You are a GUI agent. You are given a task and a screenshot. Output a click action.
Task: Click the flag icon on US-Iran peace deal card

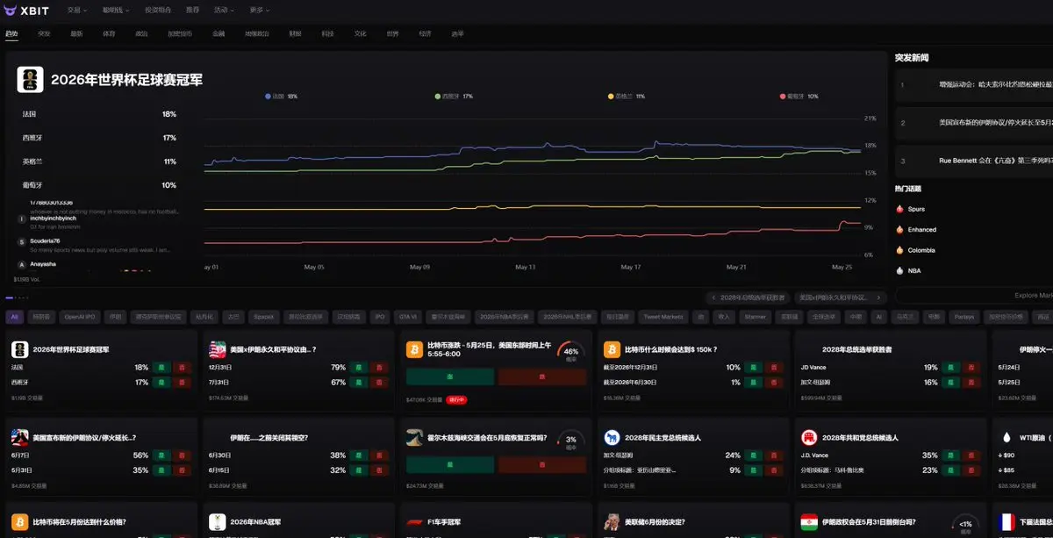218,349
